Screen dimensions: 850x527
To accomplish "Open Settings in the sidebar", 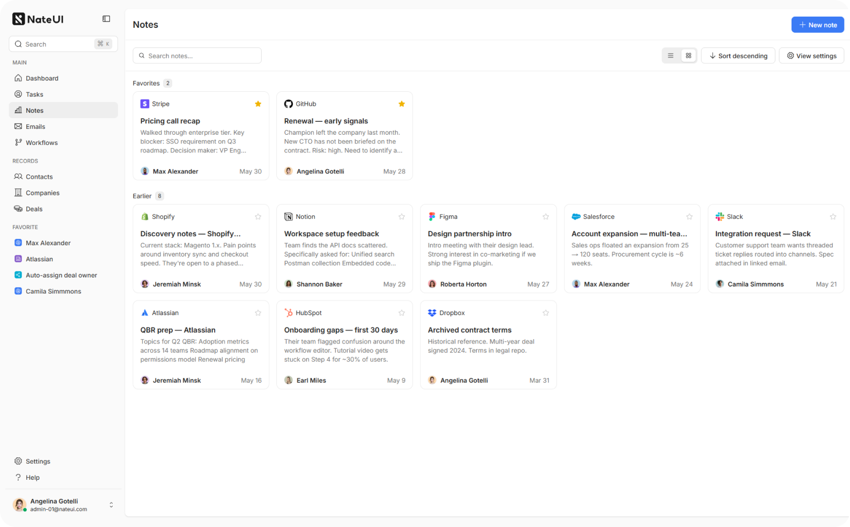I will (63, 462).
